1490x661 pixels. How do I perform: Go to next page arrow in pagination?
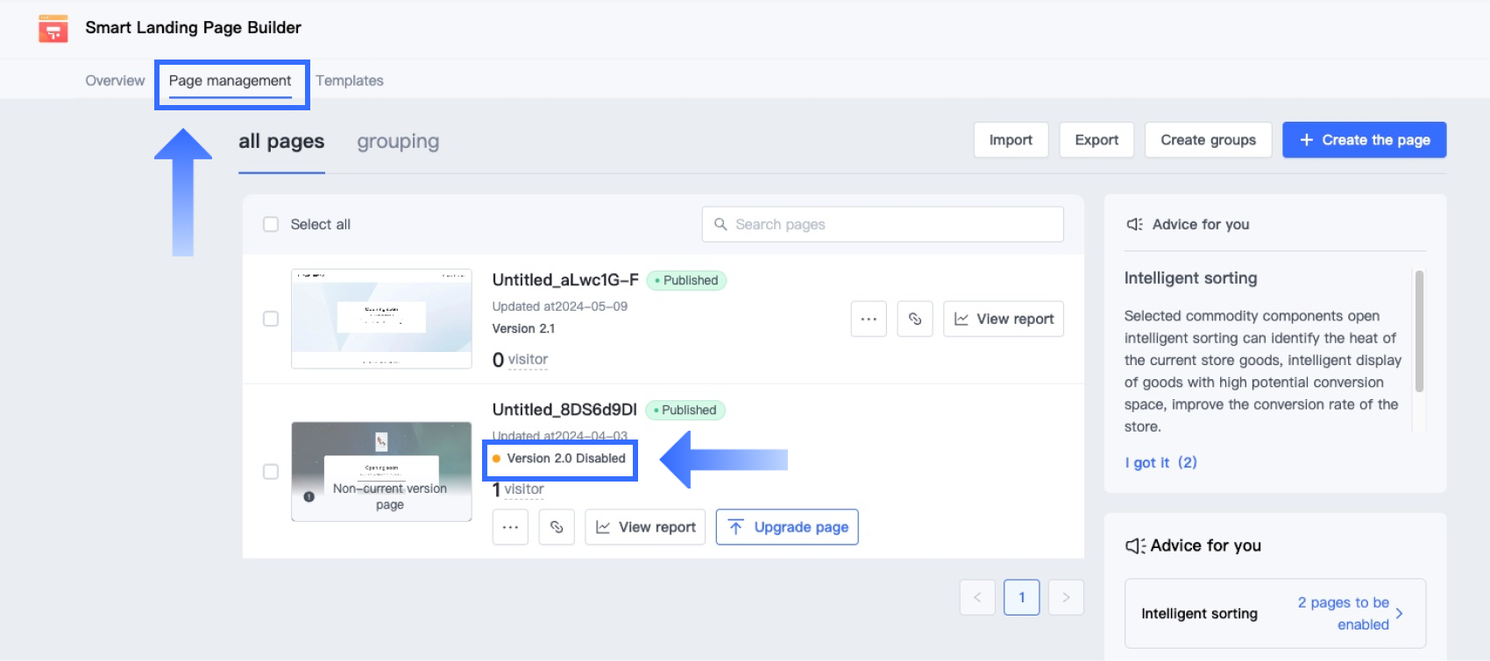coord(1066,597)
